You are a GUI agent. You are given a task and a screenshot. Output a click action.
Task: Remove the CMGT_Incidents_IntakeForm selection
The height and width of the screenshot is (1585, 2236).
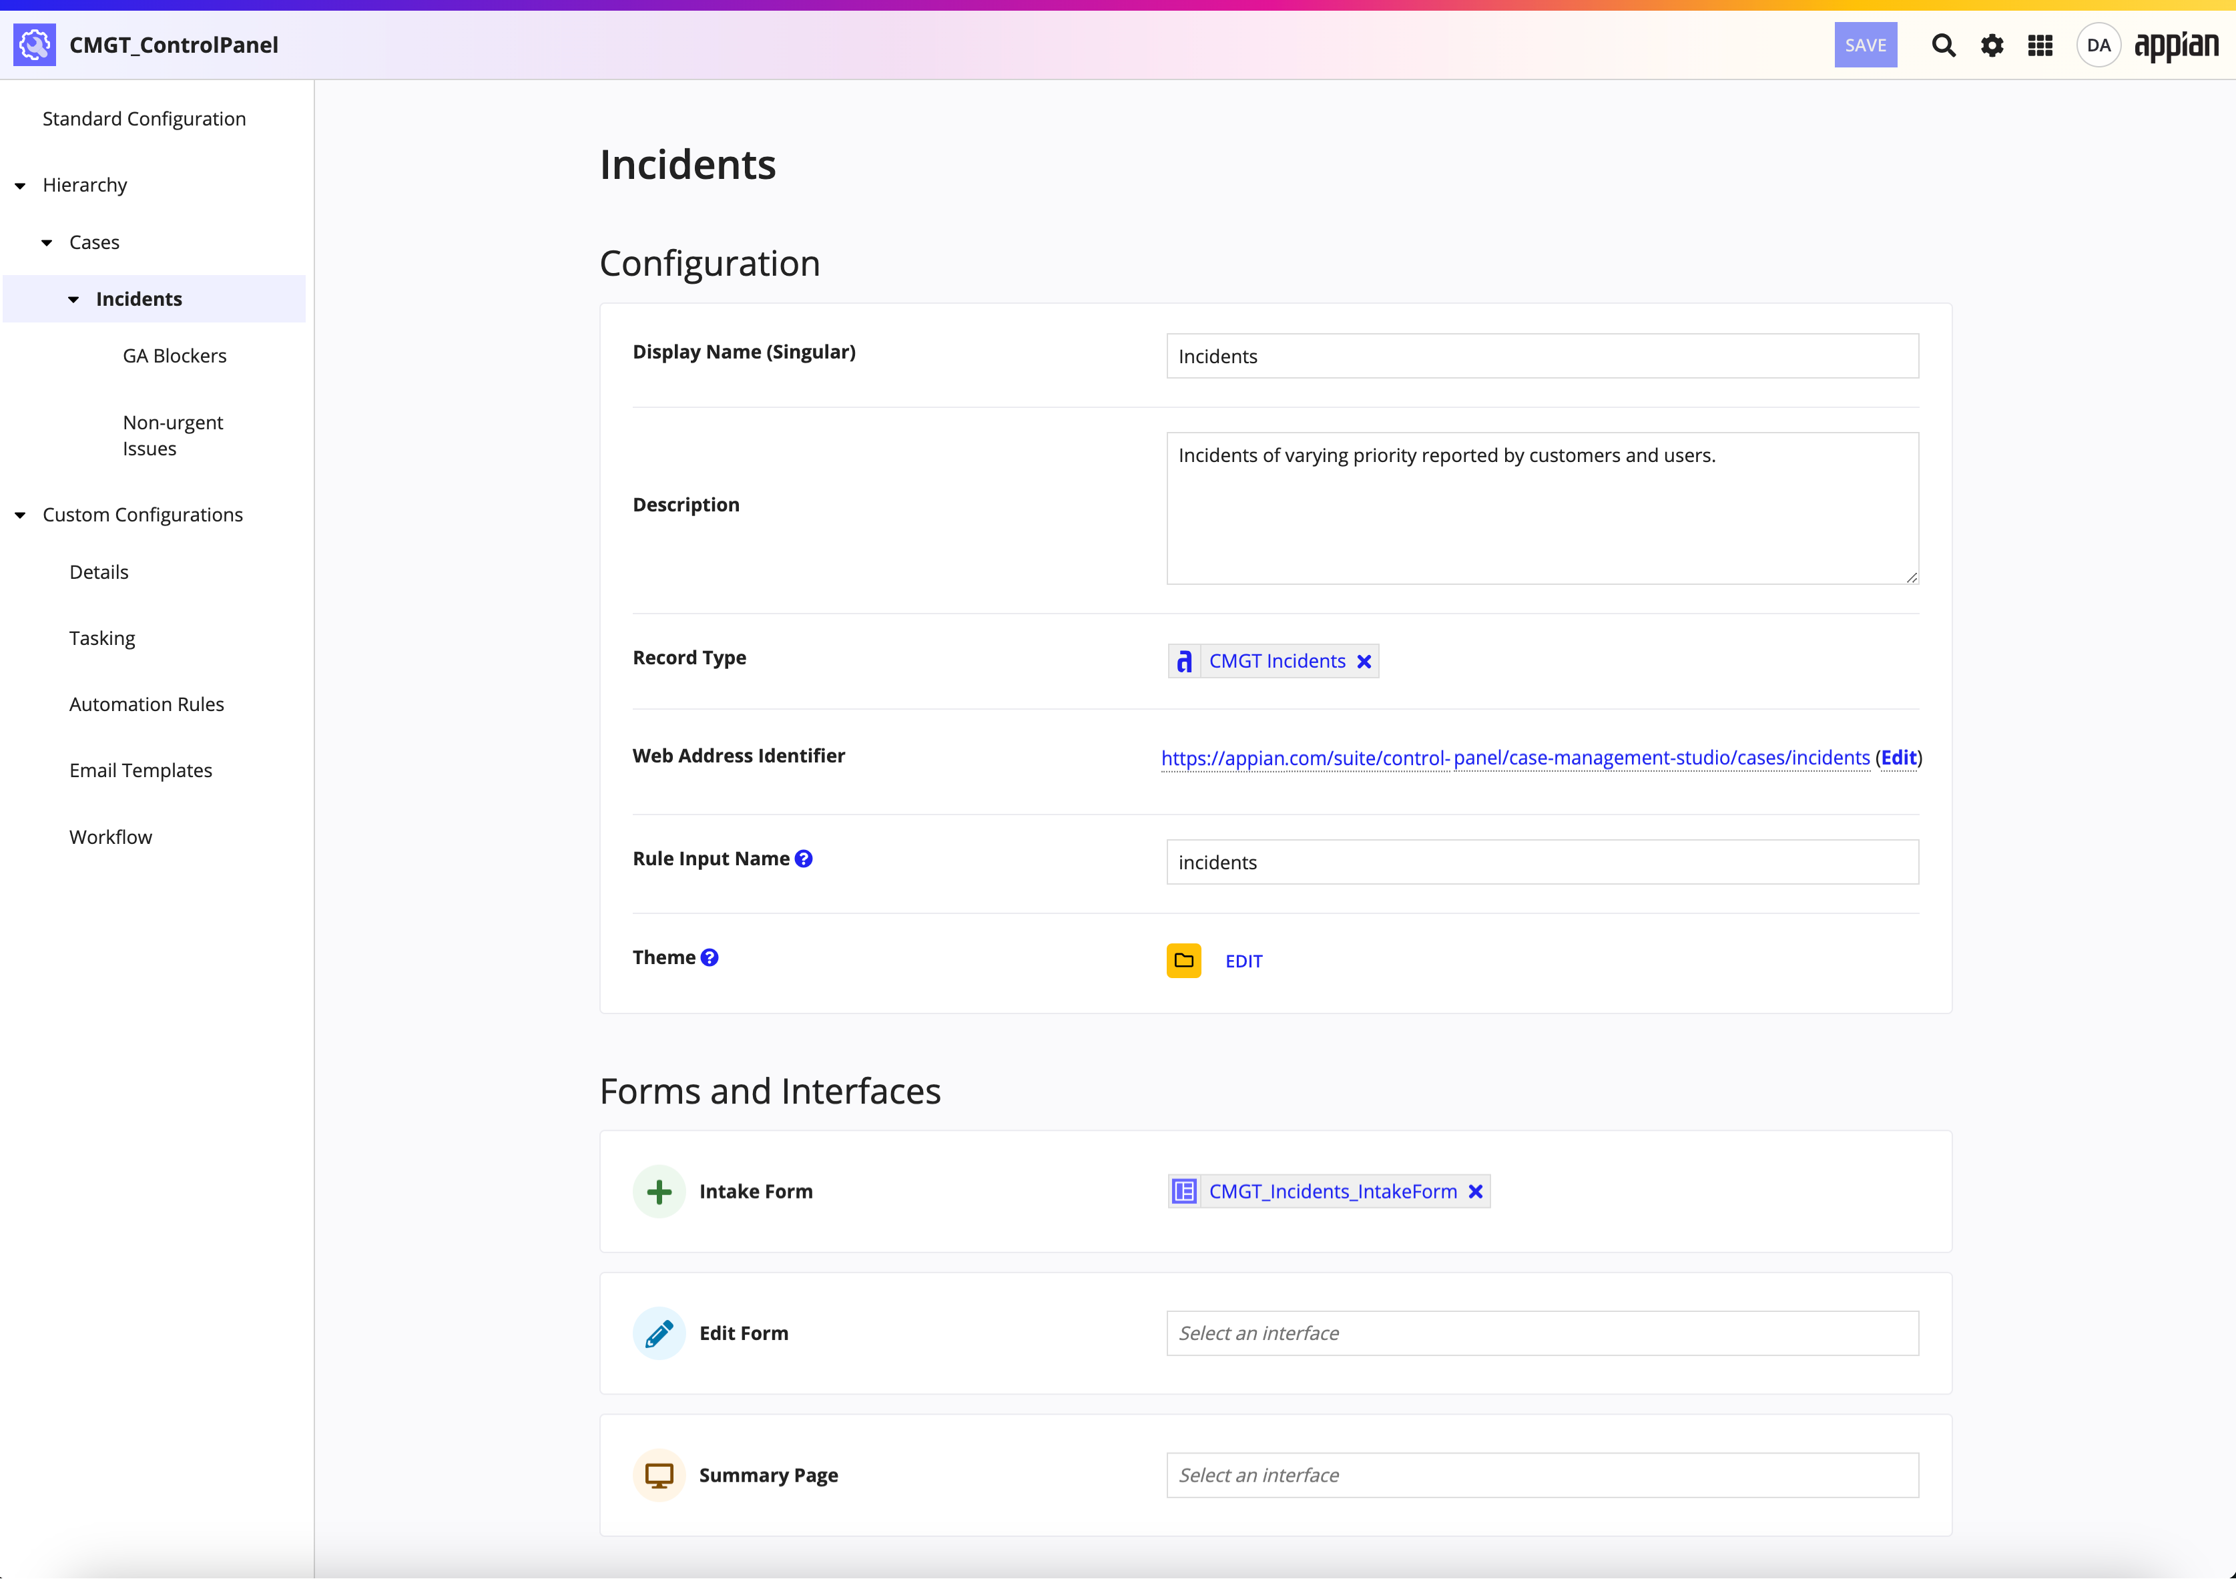pyautogui.click(x=1475, y=1192)
